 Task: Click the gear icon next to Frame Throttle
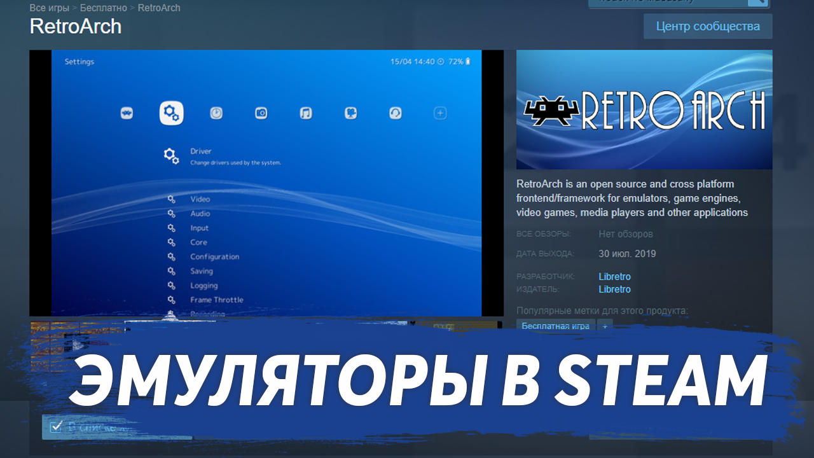pos(171,300)
